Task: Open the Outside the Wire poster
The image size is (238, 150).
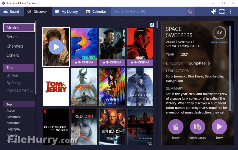Action: point(56,127)
